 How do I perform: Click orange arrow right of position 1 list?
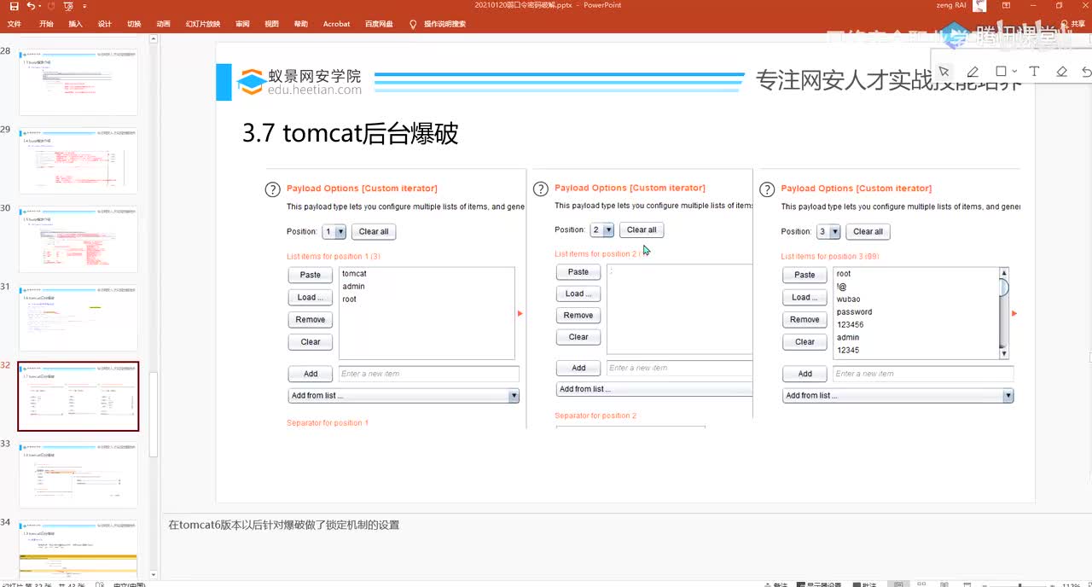coord(520,313)
